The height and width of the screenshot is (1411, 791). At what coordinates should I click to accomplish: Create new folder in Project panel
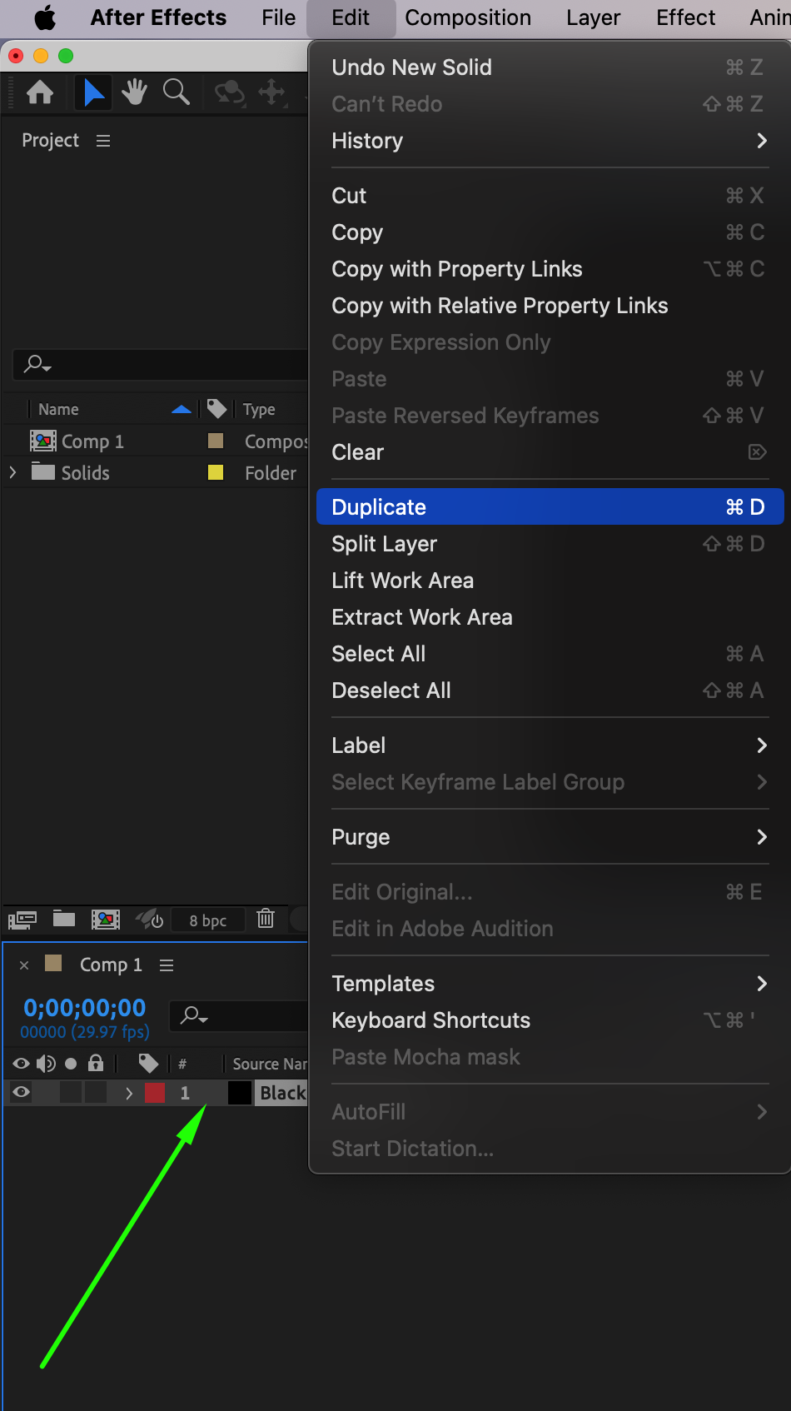(64, 919)
